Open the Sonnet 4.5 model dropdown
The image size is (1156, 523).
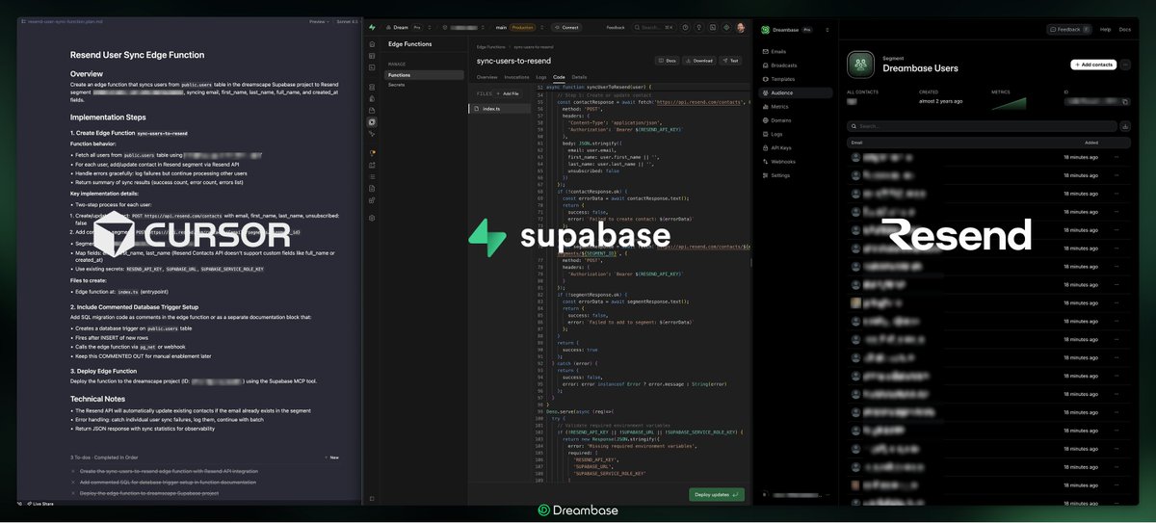point(348,20)
